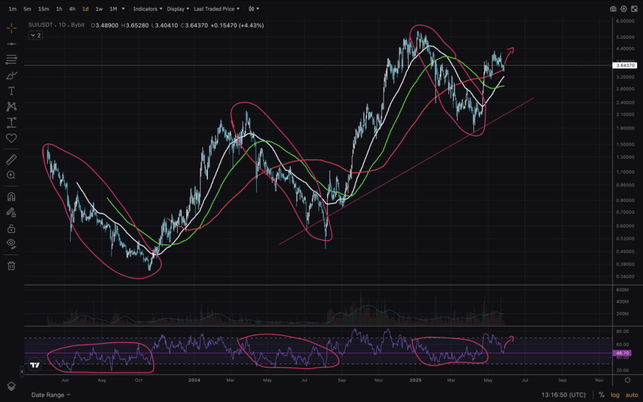Open the Last Traded Price dropdown
The height and width of the screenshot is (402, 643).
[217, 9]
